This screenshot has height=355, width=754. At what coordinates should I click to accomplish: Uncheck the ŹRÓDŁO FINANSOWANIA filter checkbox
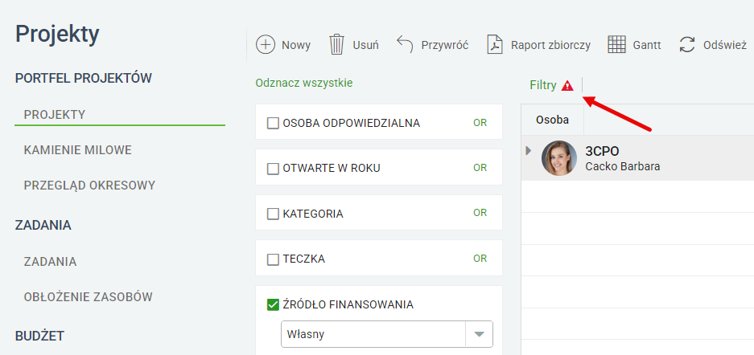(x=273, y=304)
